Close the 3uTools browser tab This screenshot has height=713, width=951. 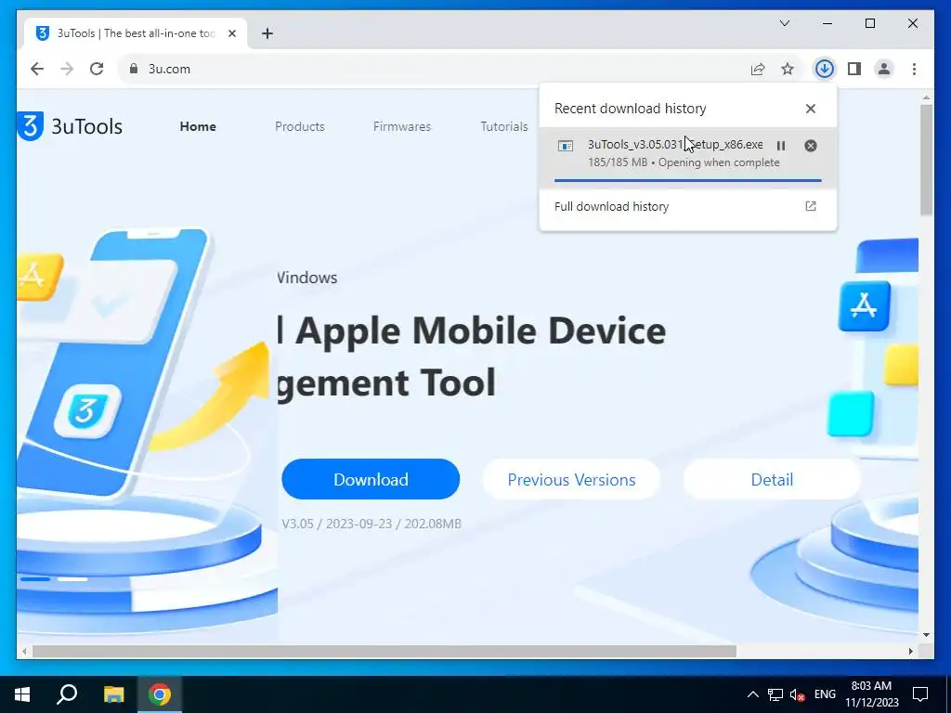click(x=231, y=33)
